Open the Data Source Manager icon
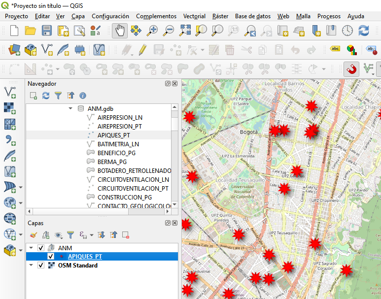The height and width of the screenshot is (299, 381). (x=14, y=50)
